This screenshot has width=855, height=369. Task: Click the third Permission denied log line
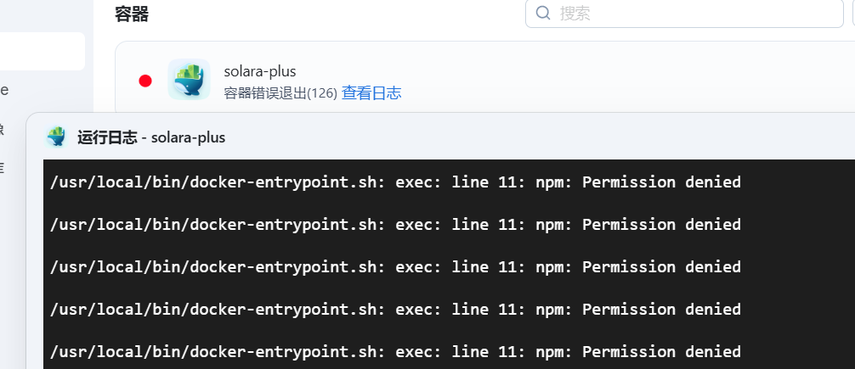[x=395, y=266]
